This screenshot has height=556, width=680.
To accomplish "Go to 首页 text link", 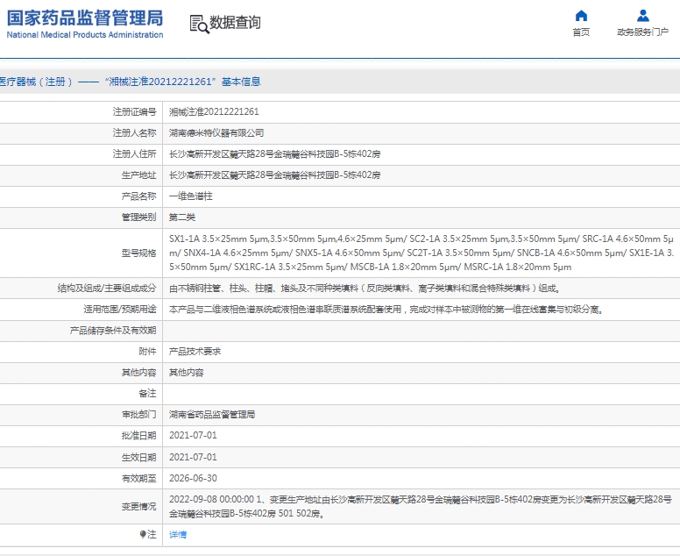I will [581, 32].
